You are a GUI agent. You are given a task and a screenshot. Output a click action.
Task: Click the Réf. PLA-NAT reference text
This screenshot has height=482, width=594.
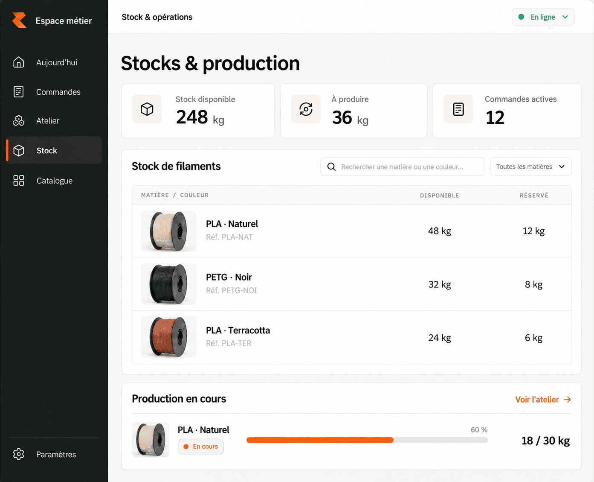tap(229, 237)
